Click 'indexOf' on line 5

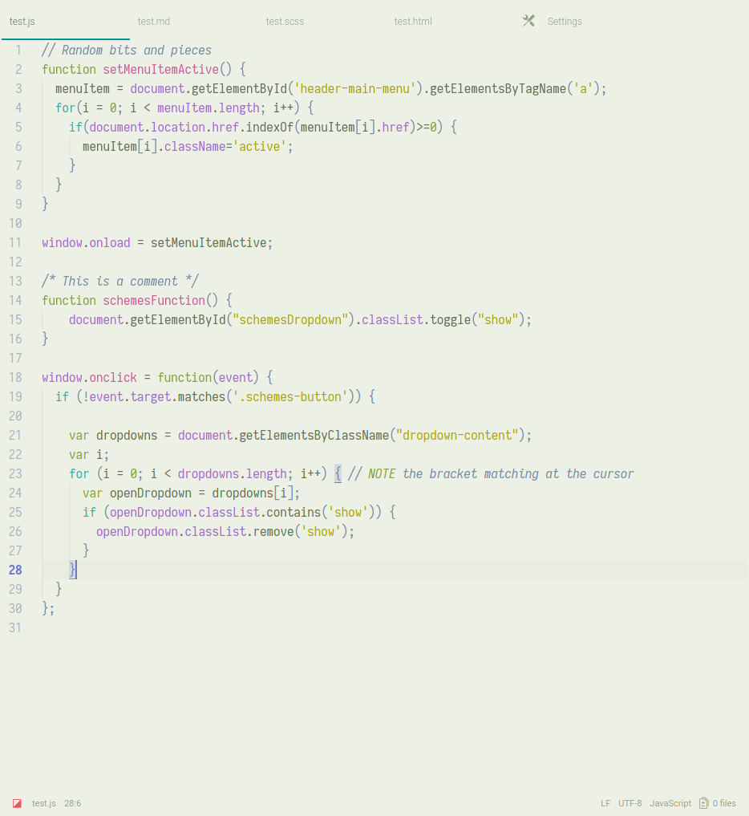(269, 127)
